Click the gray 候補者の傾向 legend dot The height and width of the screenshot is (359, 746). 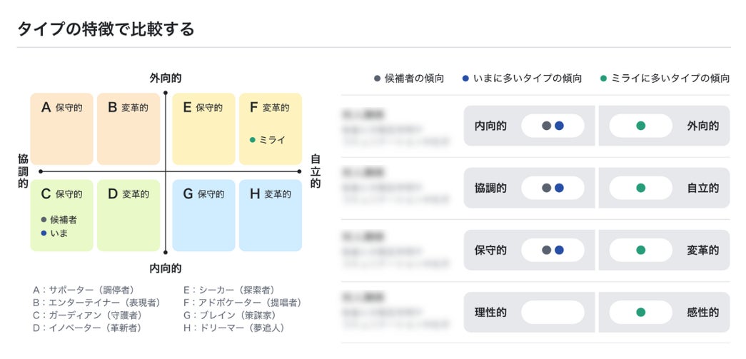click(377, 79)
